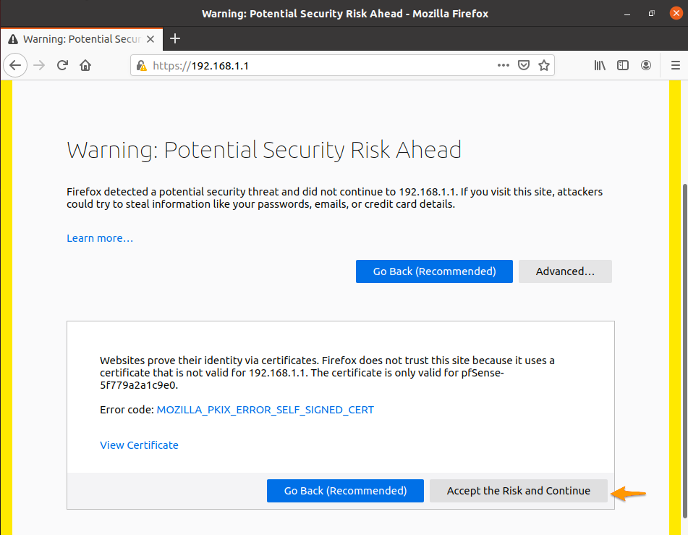This screenshot has height=535, width=688.
Task: Click the Reload page icon
Action: (x=62, y=65)
